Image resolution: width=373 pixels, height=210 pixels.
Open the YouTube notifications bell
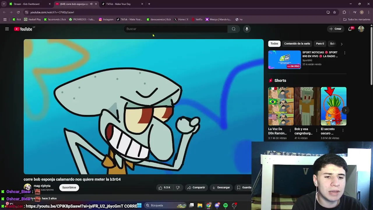(x=350, y=29)
